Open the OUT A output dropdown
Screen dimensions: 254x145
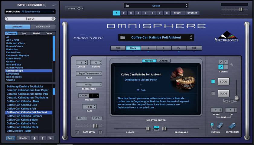(x=97, y=118)
